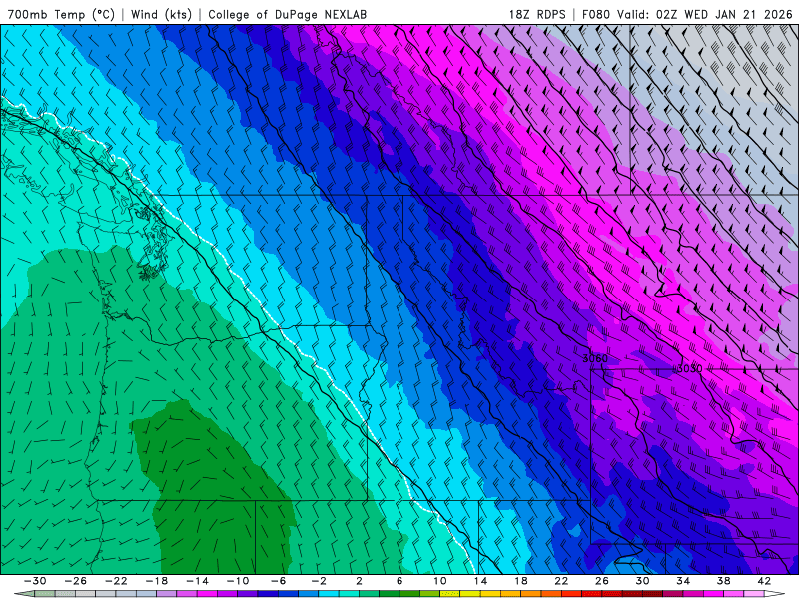
Task: Click the 34 colorbar scale value
Action: click(683, 581)
